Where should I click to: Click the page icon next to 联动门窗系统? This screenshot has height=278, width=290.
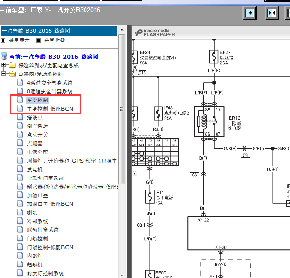pos(20,229)
